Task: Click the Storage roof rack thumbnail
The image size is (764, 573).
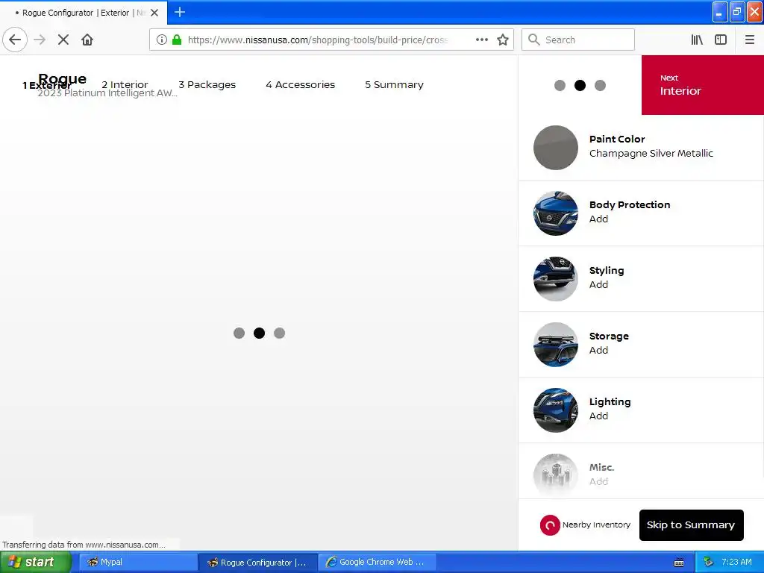Action: pos(555,345)
